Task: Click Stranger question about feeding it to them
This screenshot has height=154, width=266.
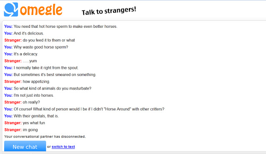Action: click(x=39, y=40)
